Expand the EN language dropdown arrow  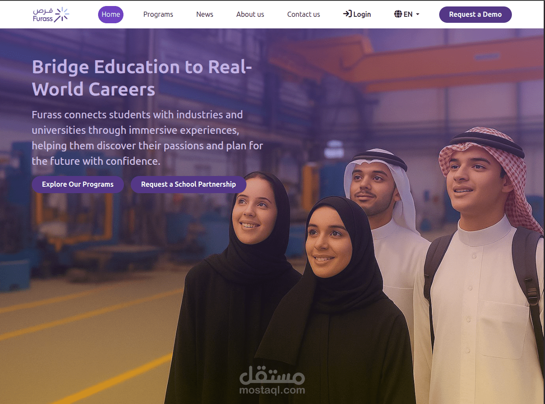(417, 15)
